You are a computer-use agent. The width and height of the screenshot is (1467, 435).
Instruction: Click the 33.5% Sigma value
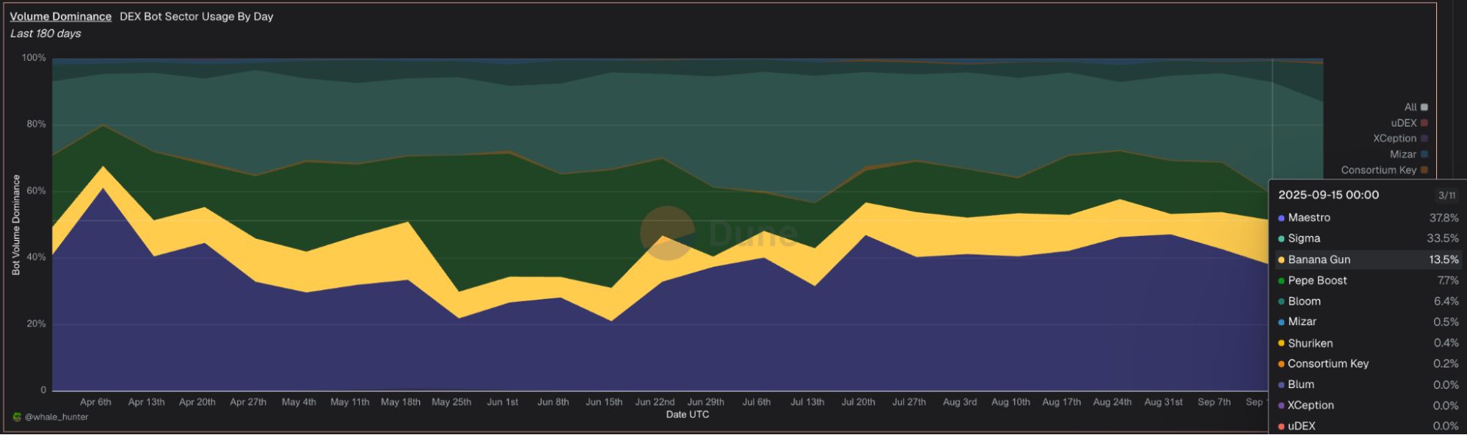point(1443,239)
